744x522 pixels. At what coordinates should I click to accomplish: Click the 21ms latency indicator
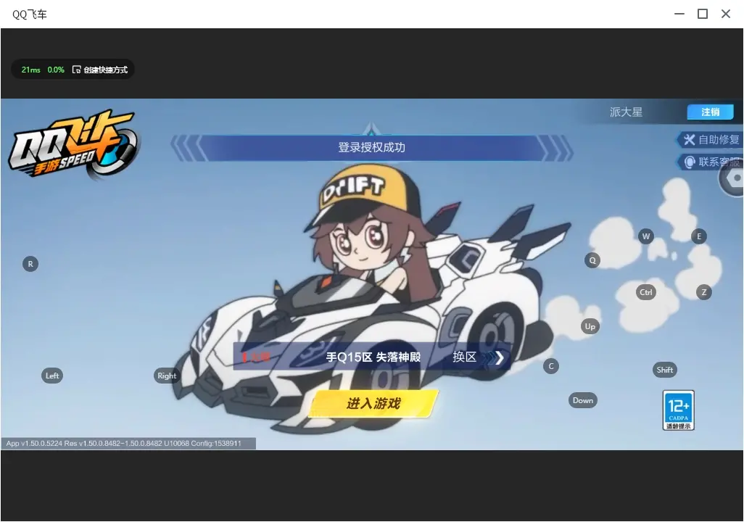point(31,70)
